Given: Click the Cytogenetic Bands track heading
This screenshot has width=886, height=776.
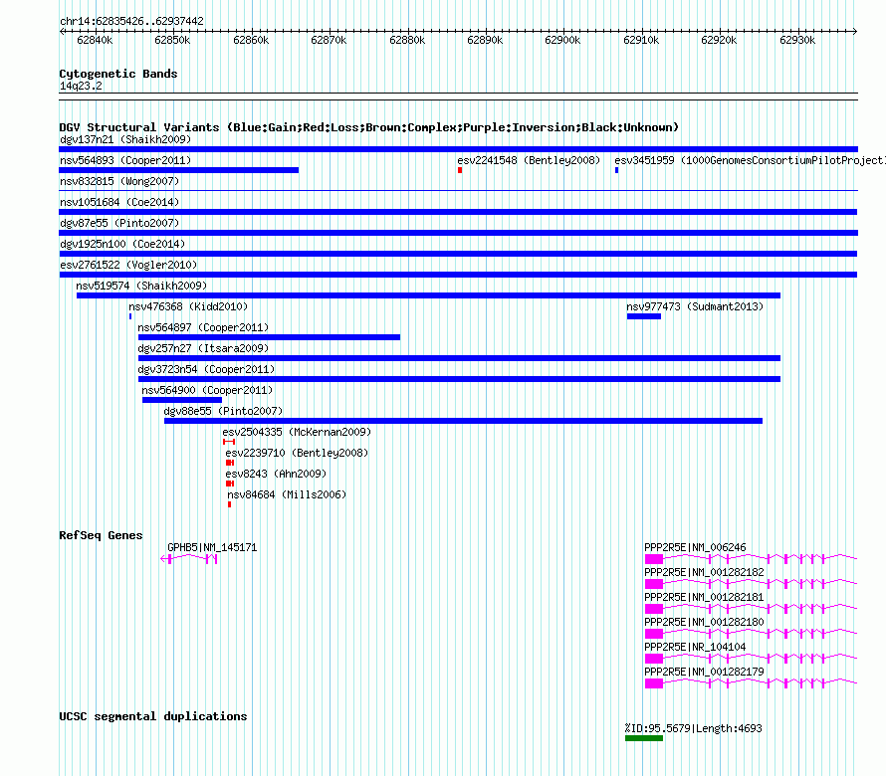Looking at the screenshot, I should point(118,74).
